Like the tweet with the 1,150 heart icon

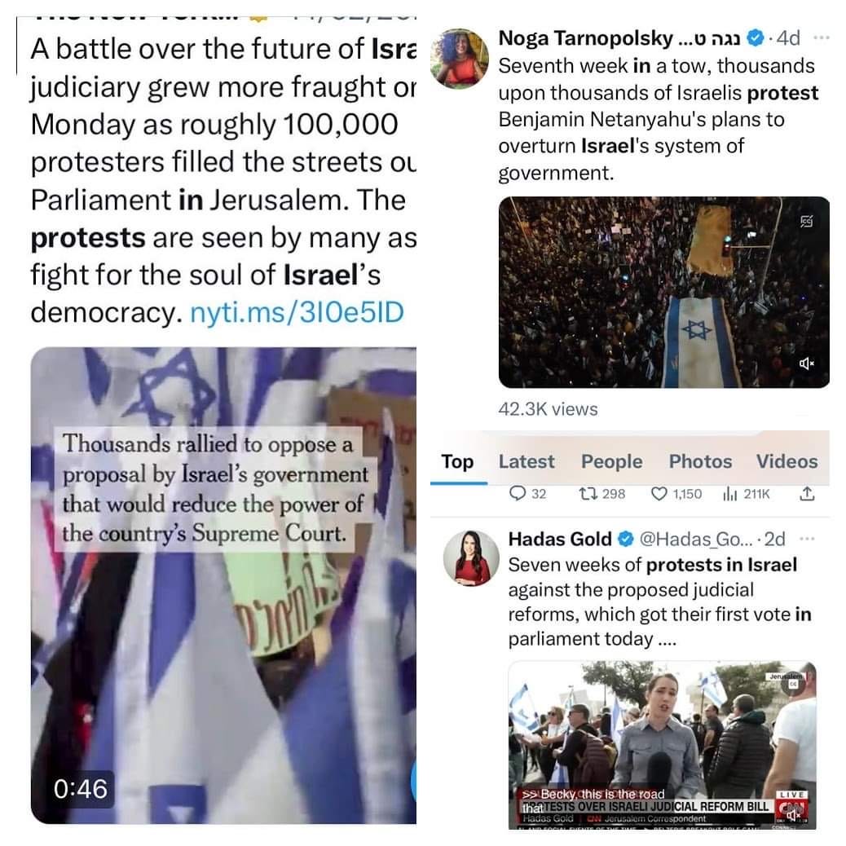tap(659, 493)
